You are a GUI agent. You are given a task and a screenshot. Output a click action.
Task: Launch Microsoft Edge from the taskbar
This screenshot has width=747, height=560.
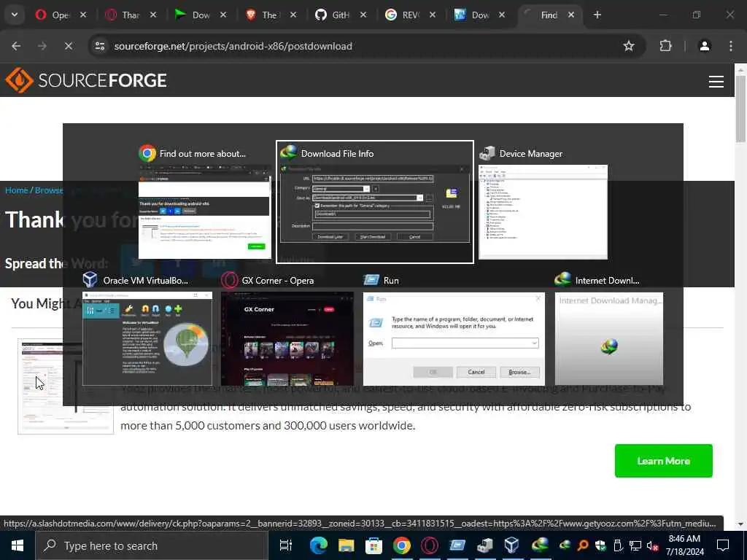[x=318, y=545]
